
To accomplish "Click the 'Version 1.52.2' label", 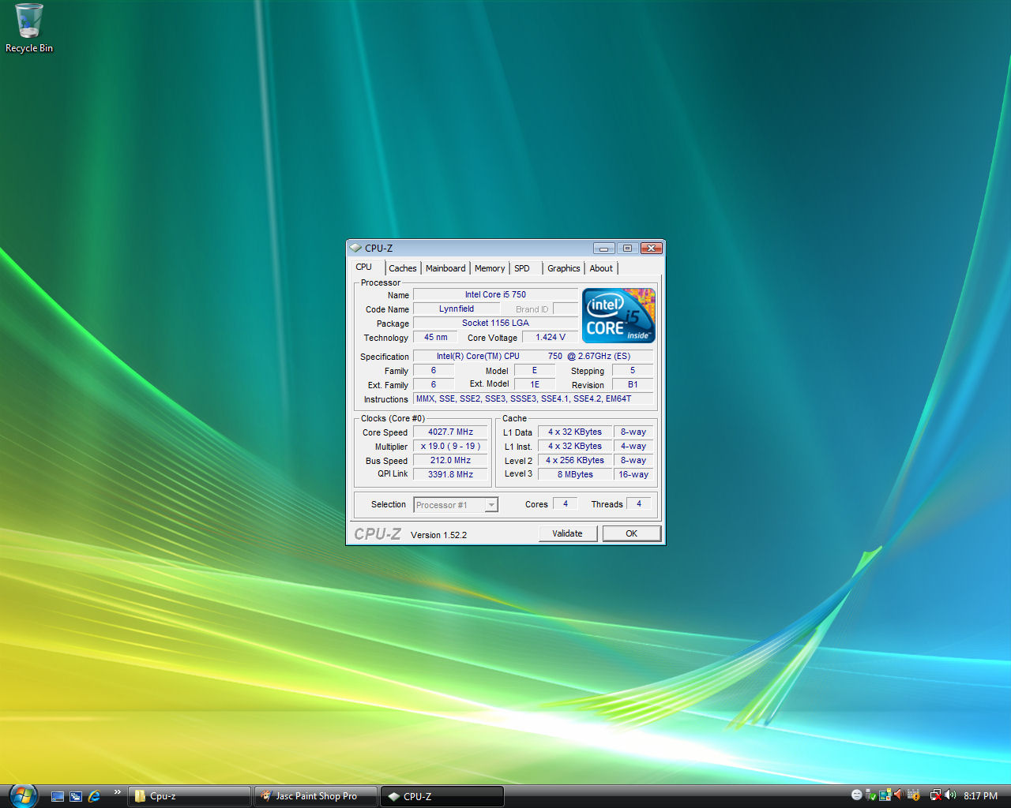I will click(438, 535).
